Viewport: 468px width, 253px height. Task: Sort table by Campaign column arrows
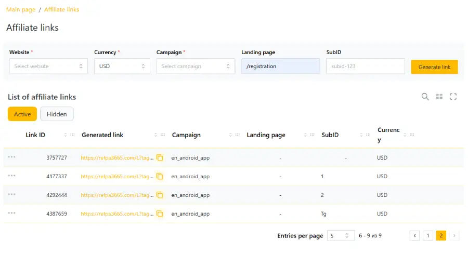click(x=230, y=135)
